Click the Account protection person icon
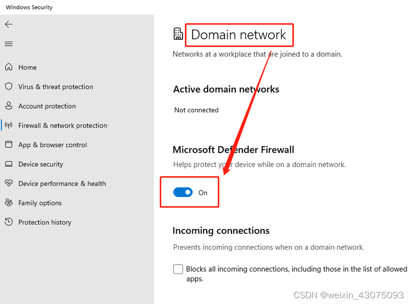 point(9,106)
